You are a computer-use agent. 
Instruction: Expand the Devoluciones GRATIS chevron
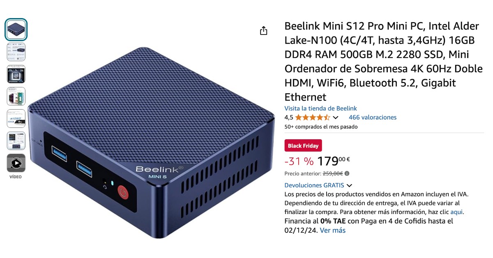click(349, 186)
